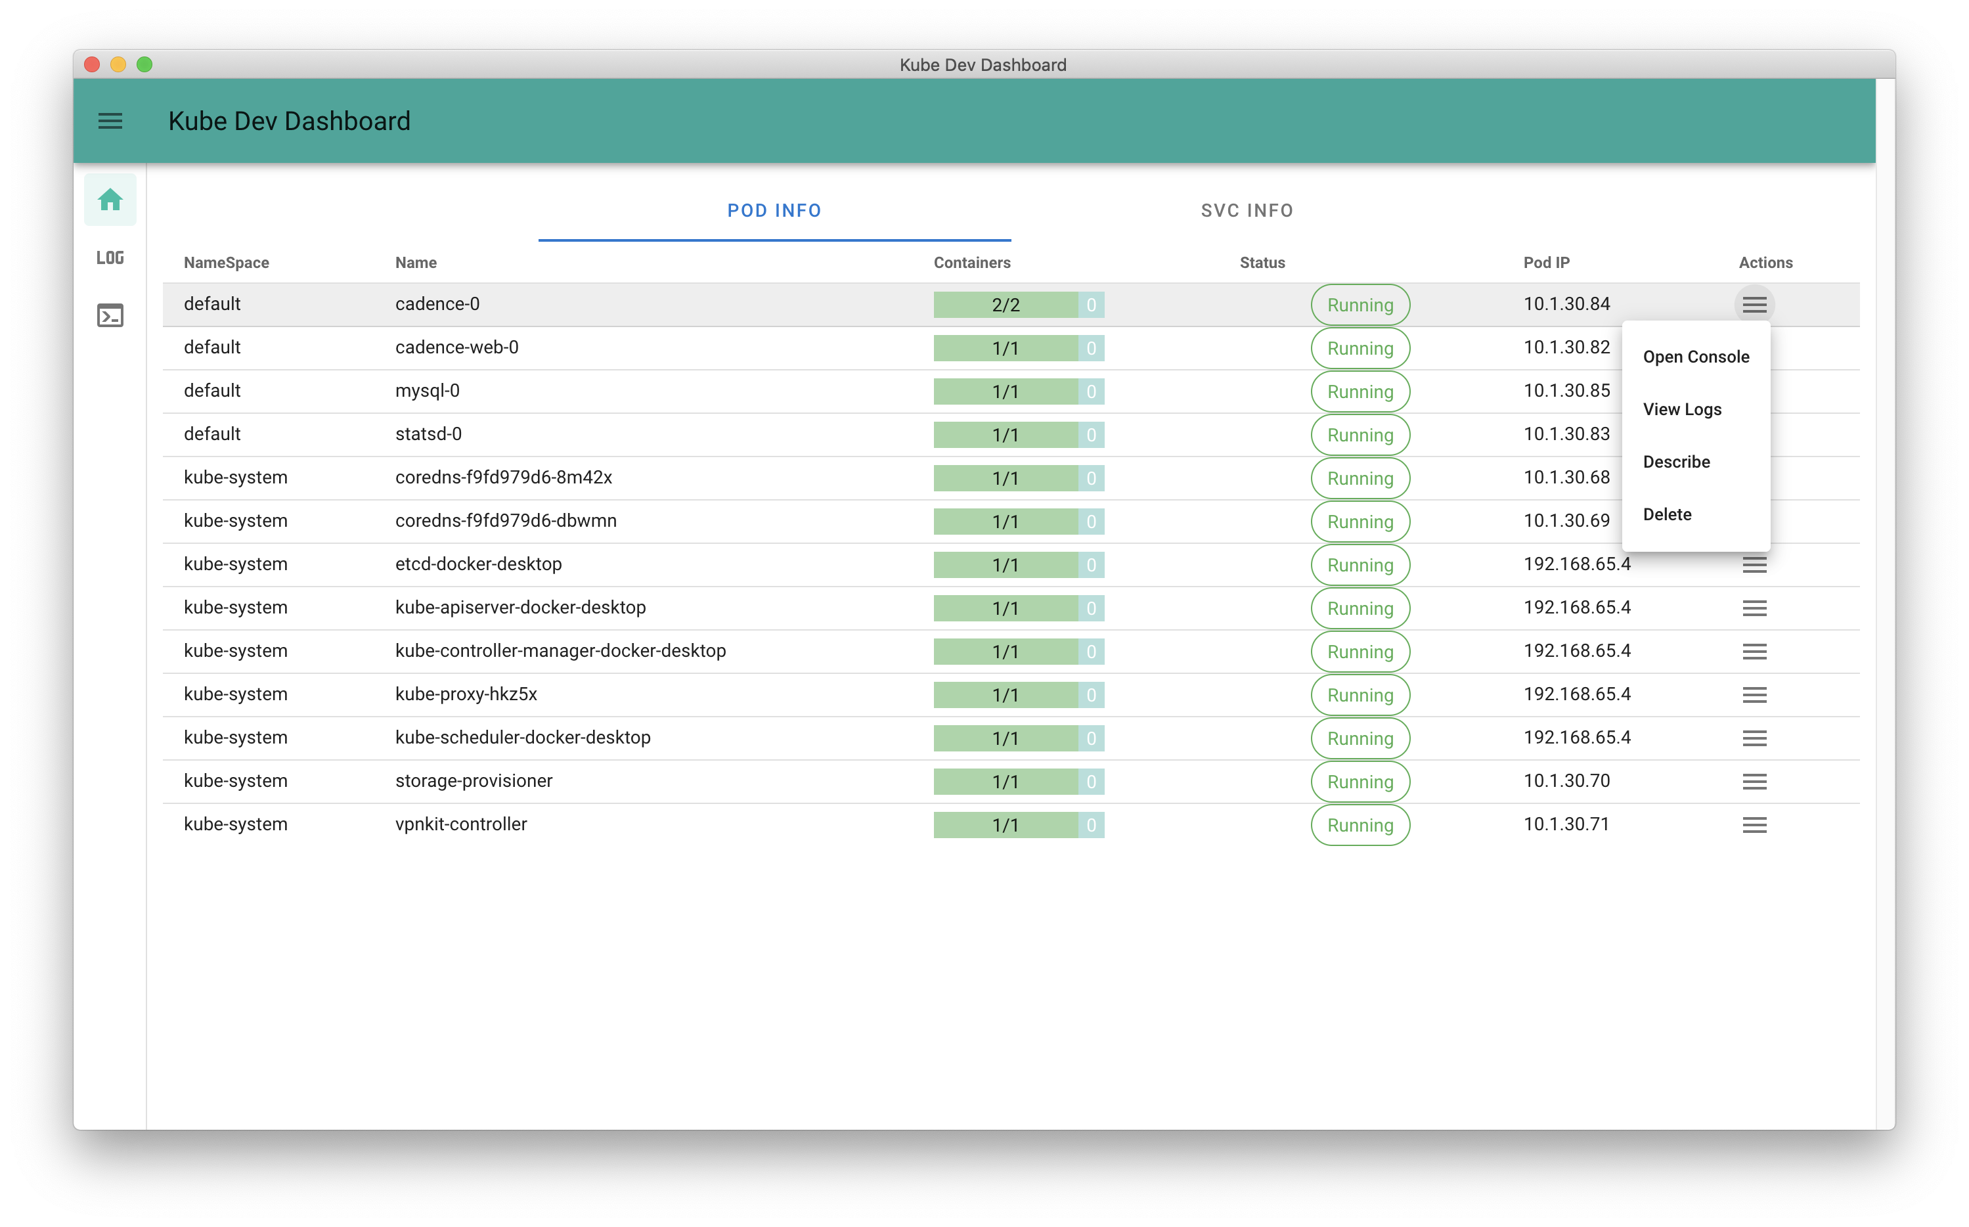Open the LOG sidebar icon
The width and height of the screenshot is (1969, 1227).
[110, 257]
